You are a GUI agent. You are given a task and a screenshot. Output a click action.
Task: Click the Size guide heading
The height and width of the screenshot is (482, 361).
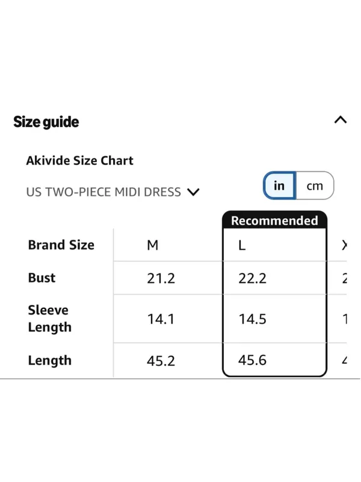(x=46, y=122)
